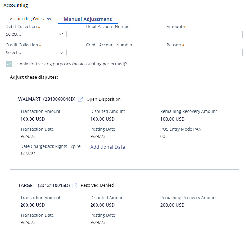Screen dimensions: 246x242
Task: Switch to the Accounting Overview tab
Action: pyautogui.click(x=30, y=19)
